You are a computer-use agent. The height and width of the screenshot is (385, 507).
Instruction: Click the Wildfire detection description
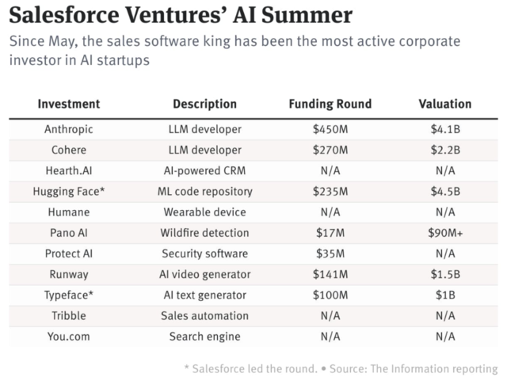(204, 233)
